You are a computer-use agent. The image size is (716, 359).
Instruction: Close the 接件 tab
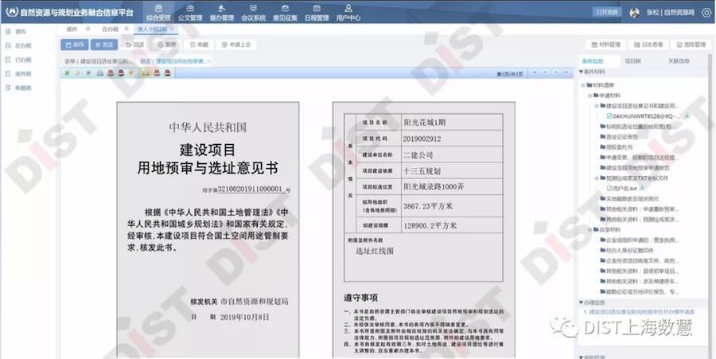point(88,29)
